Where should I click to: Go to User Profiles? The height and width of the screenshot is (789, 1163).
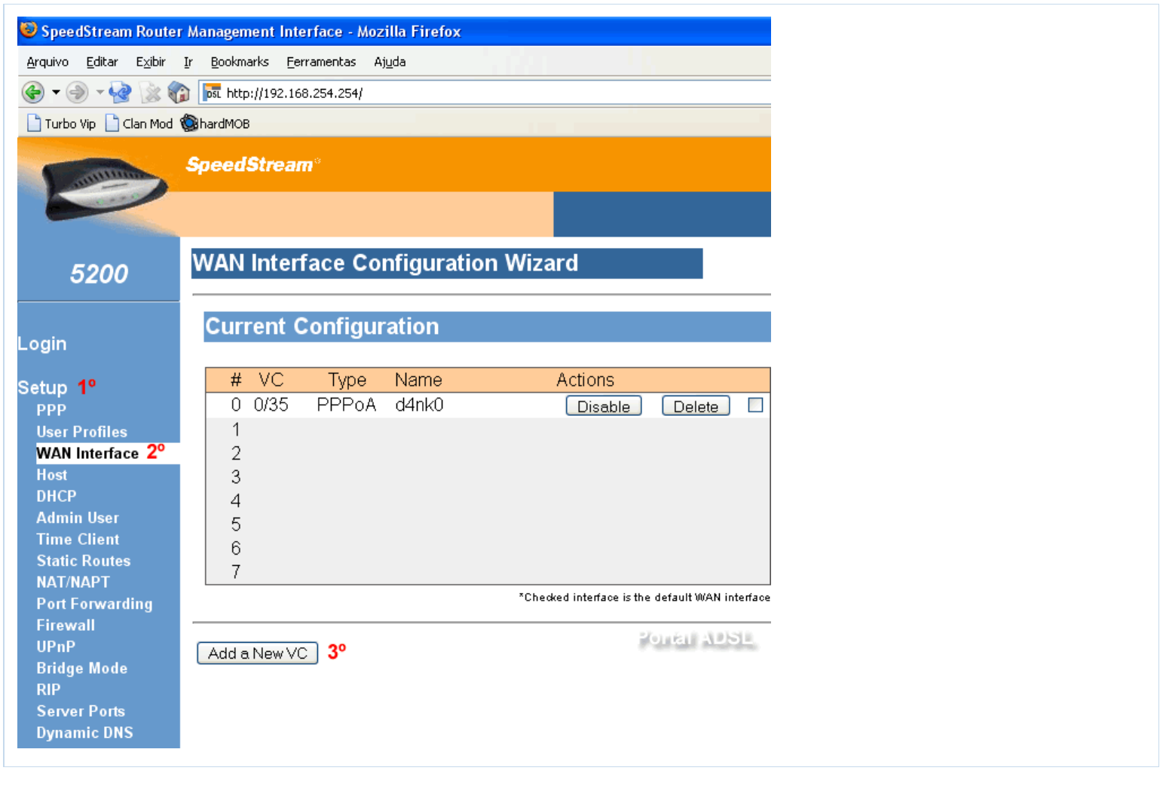point(82,432)
